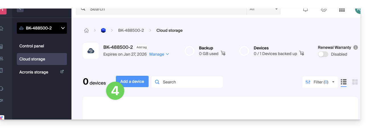Enable the Renewal Warranty toggle
Screen dimensions: 369x128
click(x=323, y=54)
